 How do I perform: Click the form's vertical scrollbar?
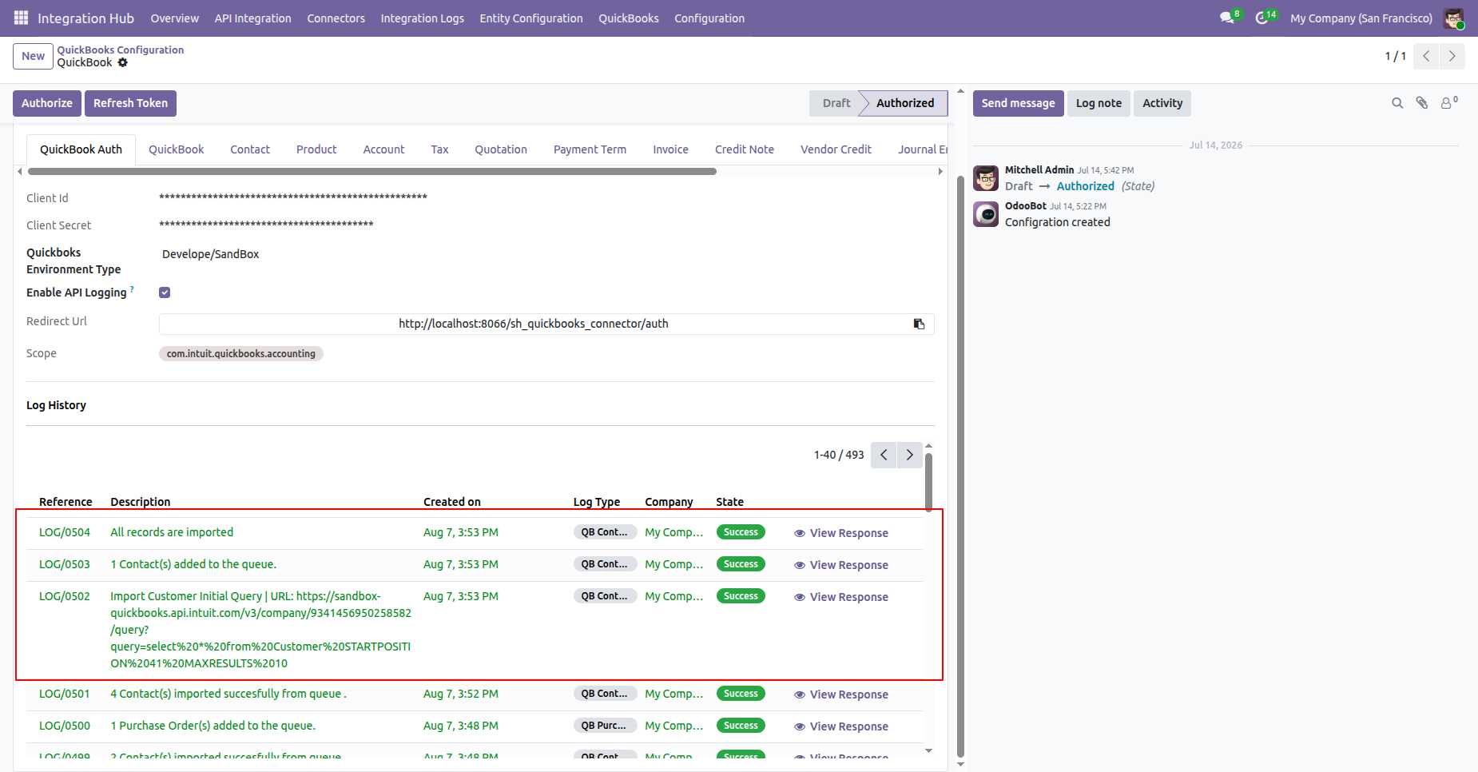coord(960,466)
